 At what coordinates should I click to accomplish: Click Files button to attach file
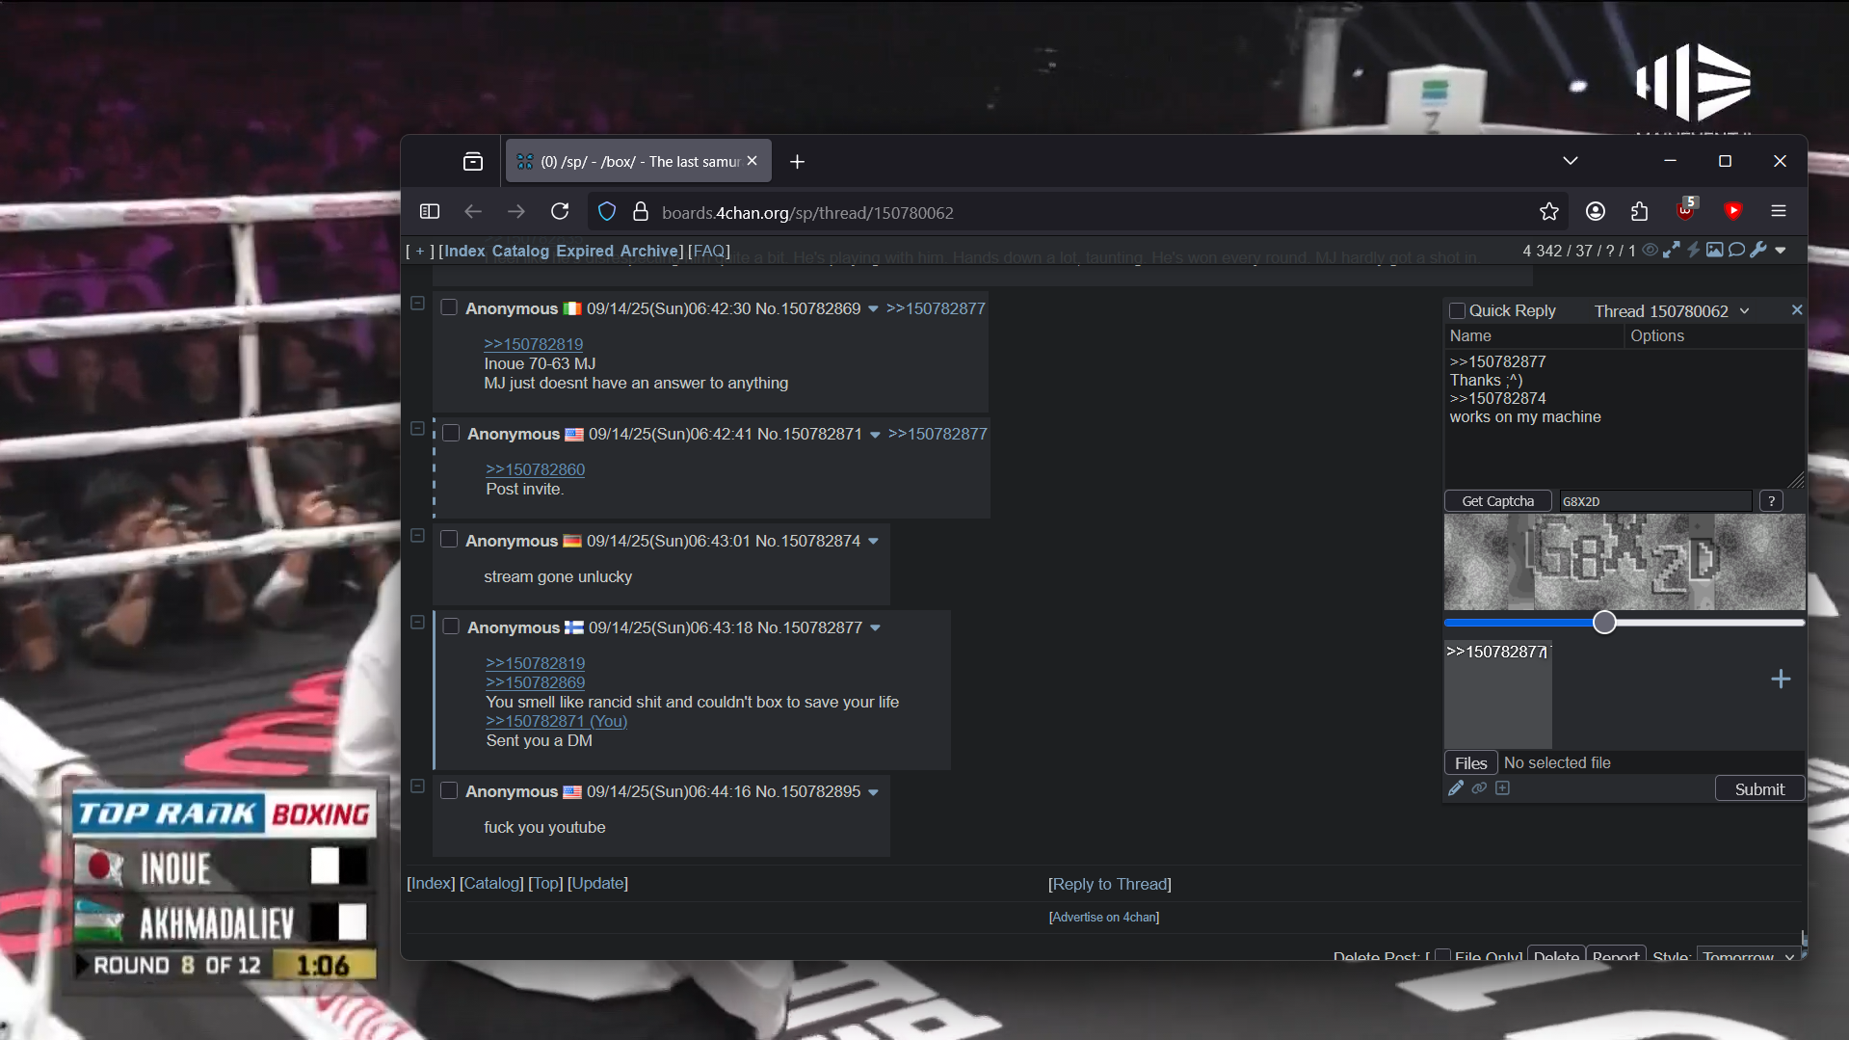coord(1470,763)
